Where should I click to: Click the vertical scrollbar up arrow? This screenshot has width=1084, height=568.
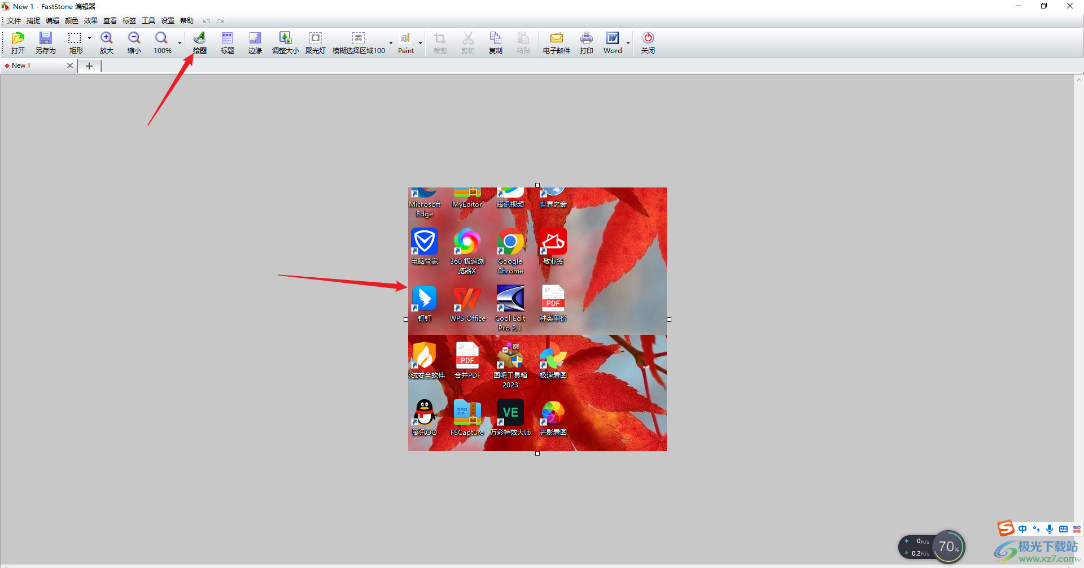click(1079, 80)
